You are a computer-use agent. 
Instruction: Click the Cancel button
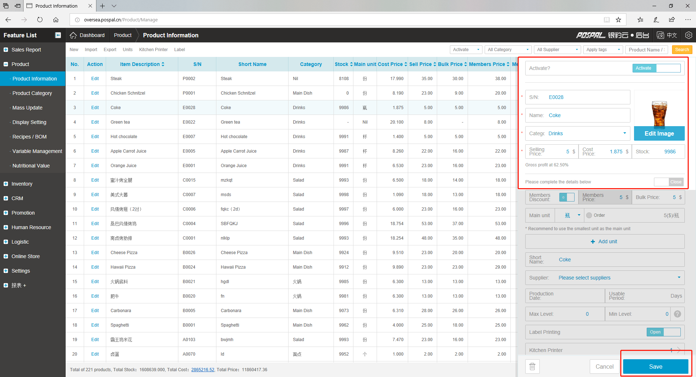pyautogui.click(x=605, y=366)
